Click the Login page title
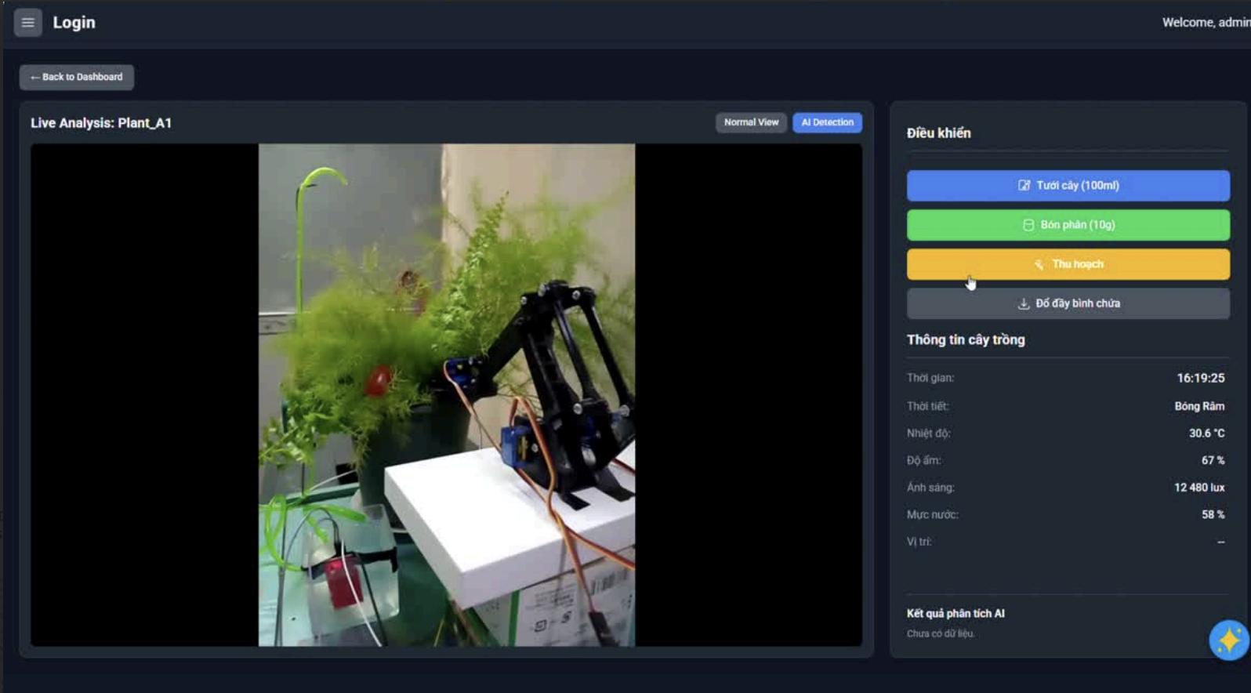This screenshot has height=693, width=1251. [74, 23]
